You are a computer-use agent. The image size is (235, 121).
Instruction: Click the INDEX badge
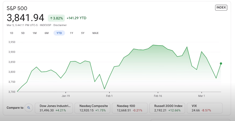[221, 8]
